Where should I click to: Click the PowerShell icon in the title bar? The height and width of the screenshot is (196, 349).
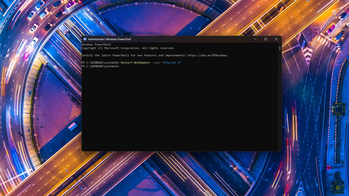(85, 39)
